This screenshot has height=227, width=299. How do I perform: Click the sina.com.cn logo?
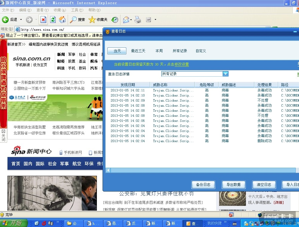point(32,58)
